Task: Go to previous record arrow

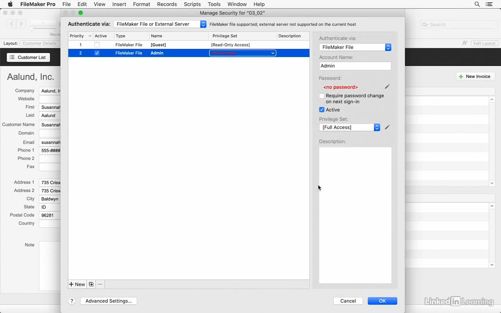Action: pos(12,24)
